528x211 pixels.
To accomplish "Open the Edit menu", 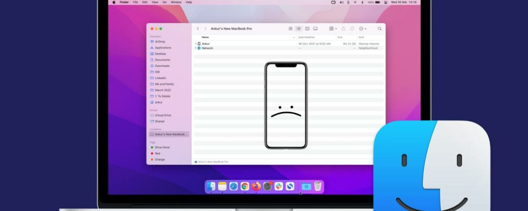I will click(x=144, y=2).
